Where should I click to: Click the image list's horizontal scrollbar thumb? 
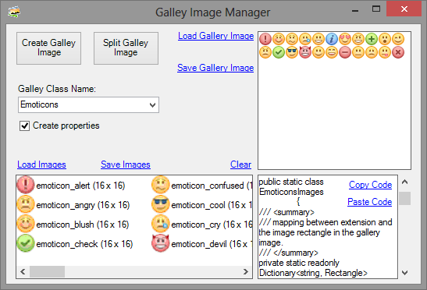coord(47,271)
